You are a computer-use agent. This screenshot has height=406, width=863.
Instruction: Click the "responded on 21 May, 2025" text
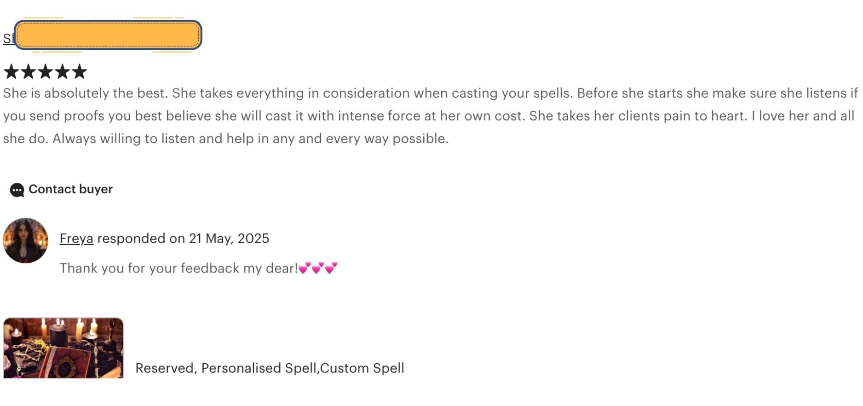click(183, 238)
